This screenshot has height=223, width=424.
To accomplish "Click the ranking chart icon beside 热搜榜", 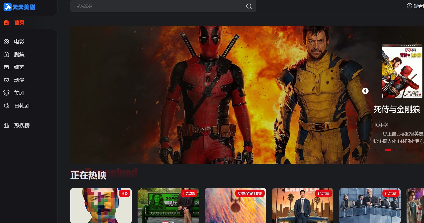I will point(6,125).
